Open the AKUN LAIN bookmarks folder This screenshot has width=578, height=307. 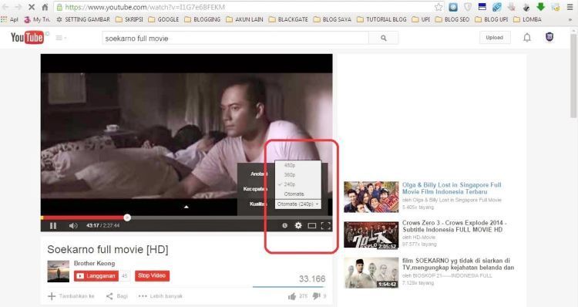[x=245, y=19]
